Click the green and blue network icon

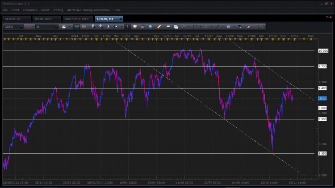click(x=258, y=27)
